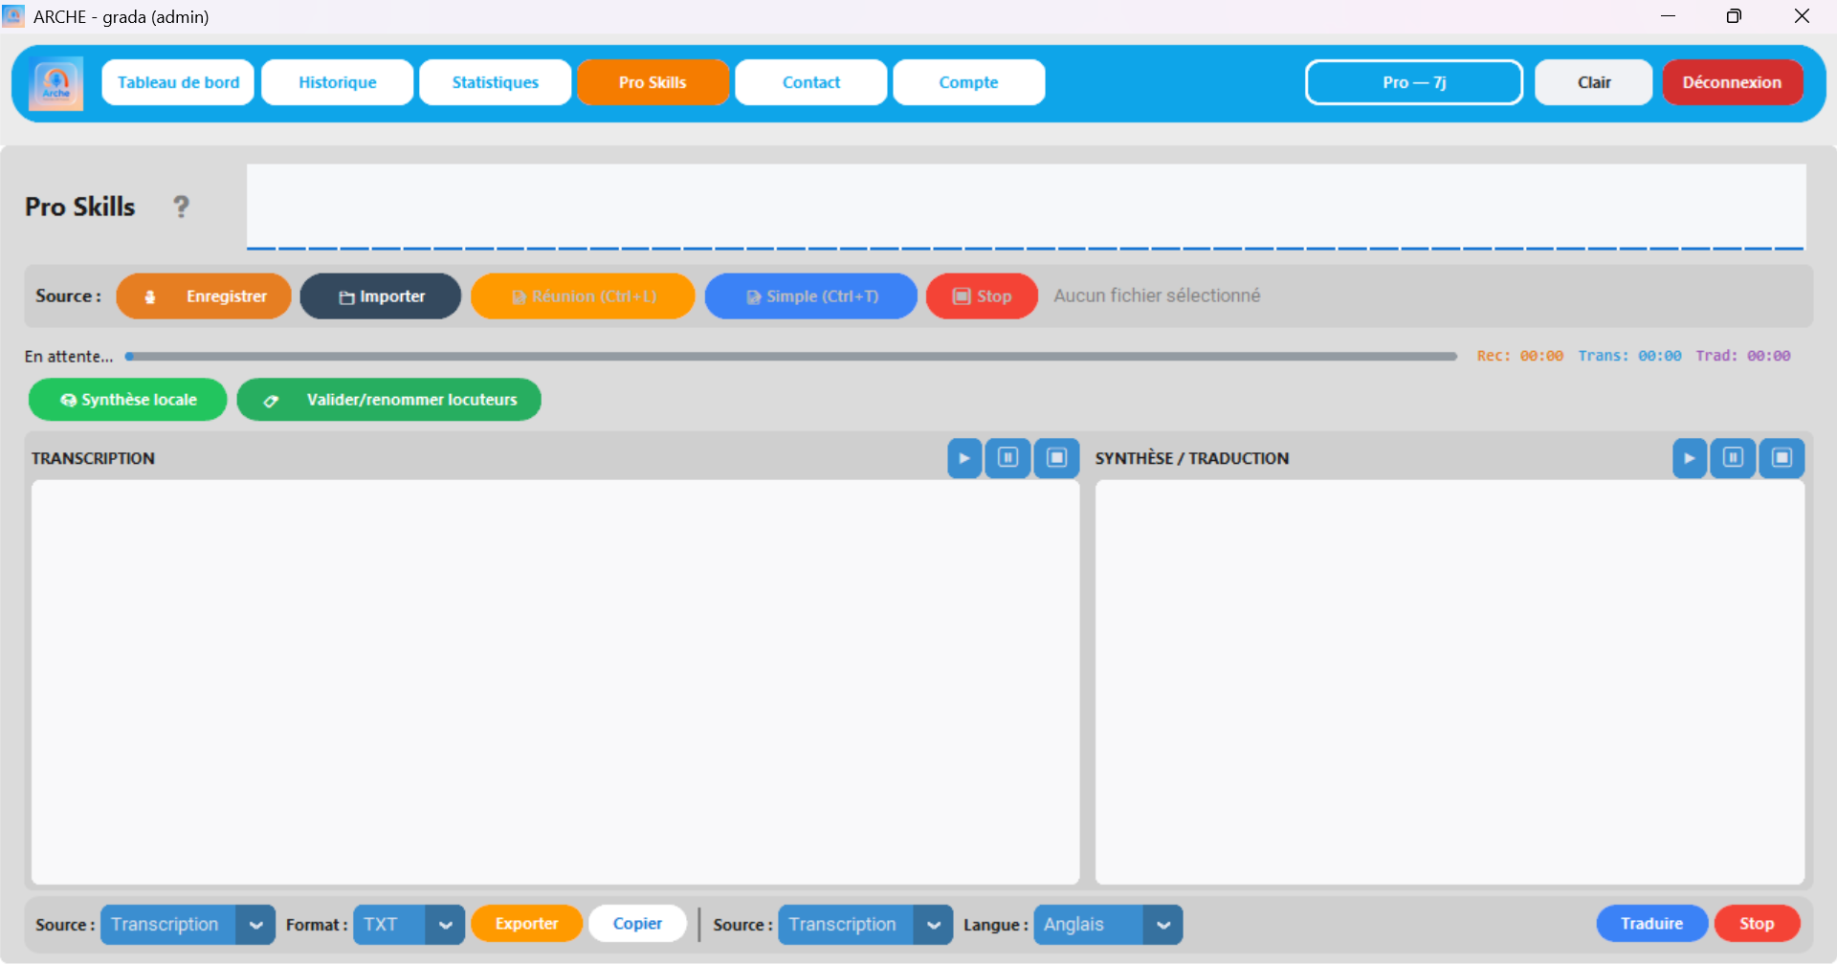Screen dimensions: 1837x964
Task: Stop the synthèse/traduction playback
Action: pos(1782,458)
